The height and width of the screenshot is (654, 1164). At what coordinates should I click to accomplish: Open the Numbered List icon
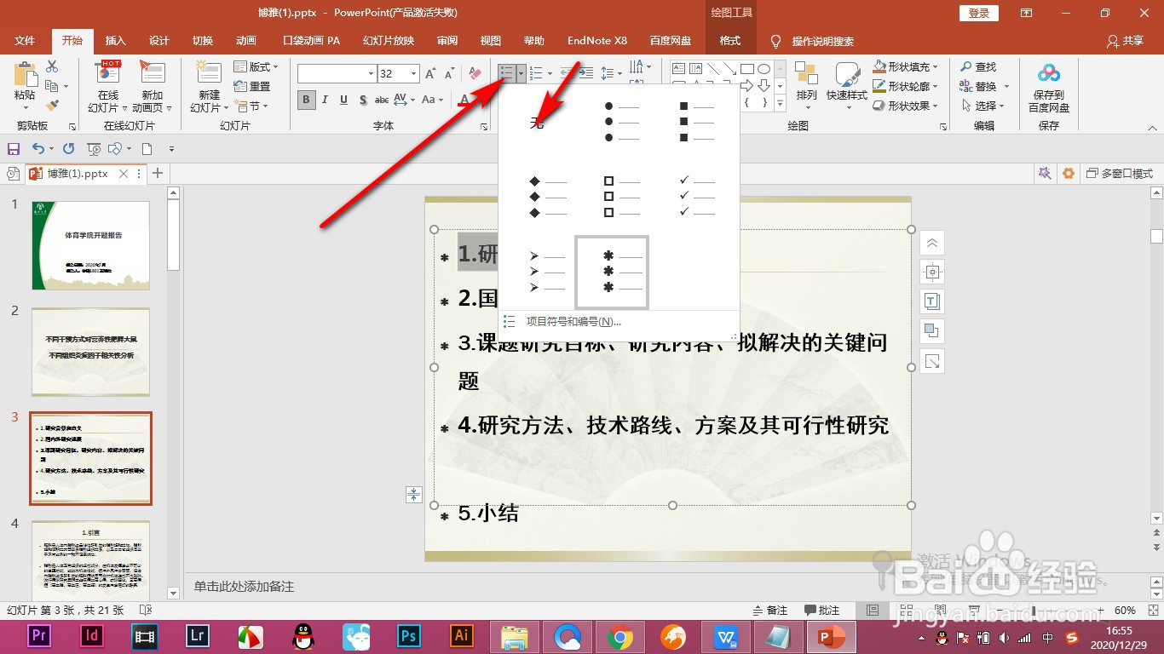point(537,73)
